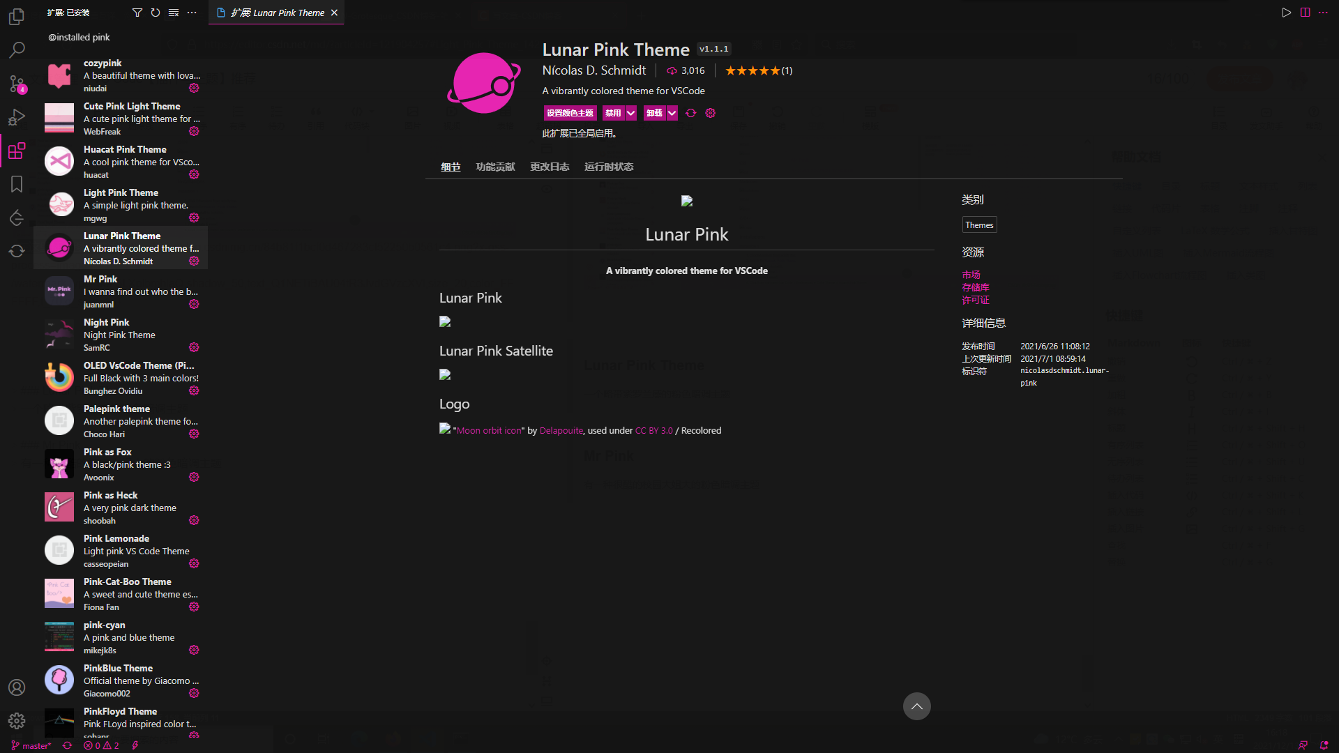Click the 设置颜色主题 set color theme button
The width and height of the screenshot is (1339, 753).
click(570, 113)
